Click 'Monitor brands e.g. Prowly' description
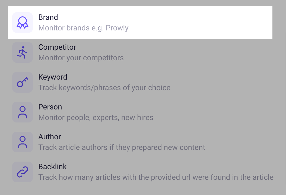Viewport: 286px width, 195px height. (83, 28)
